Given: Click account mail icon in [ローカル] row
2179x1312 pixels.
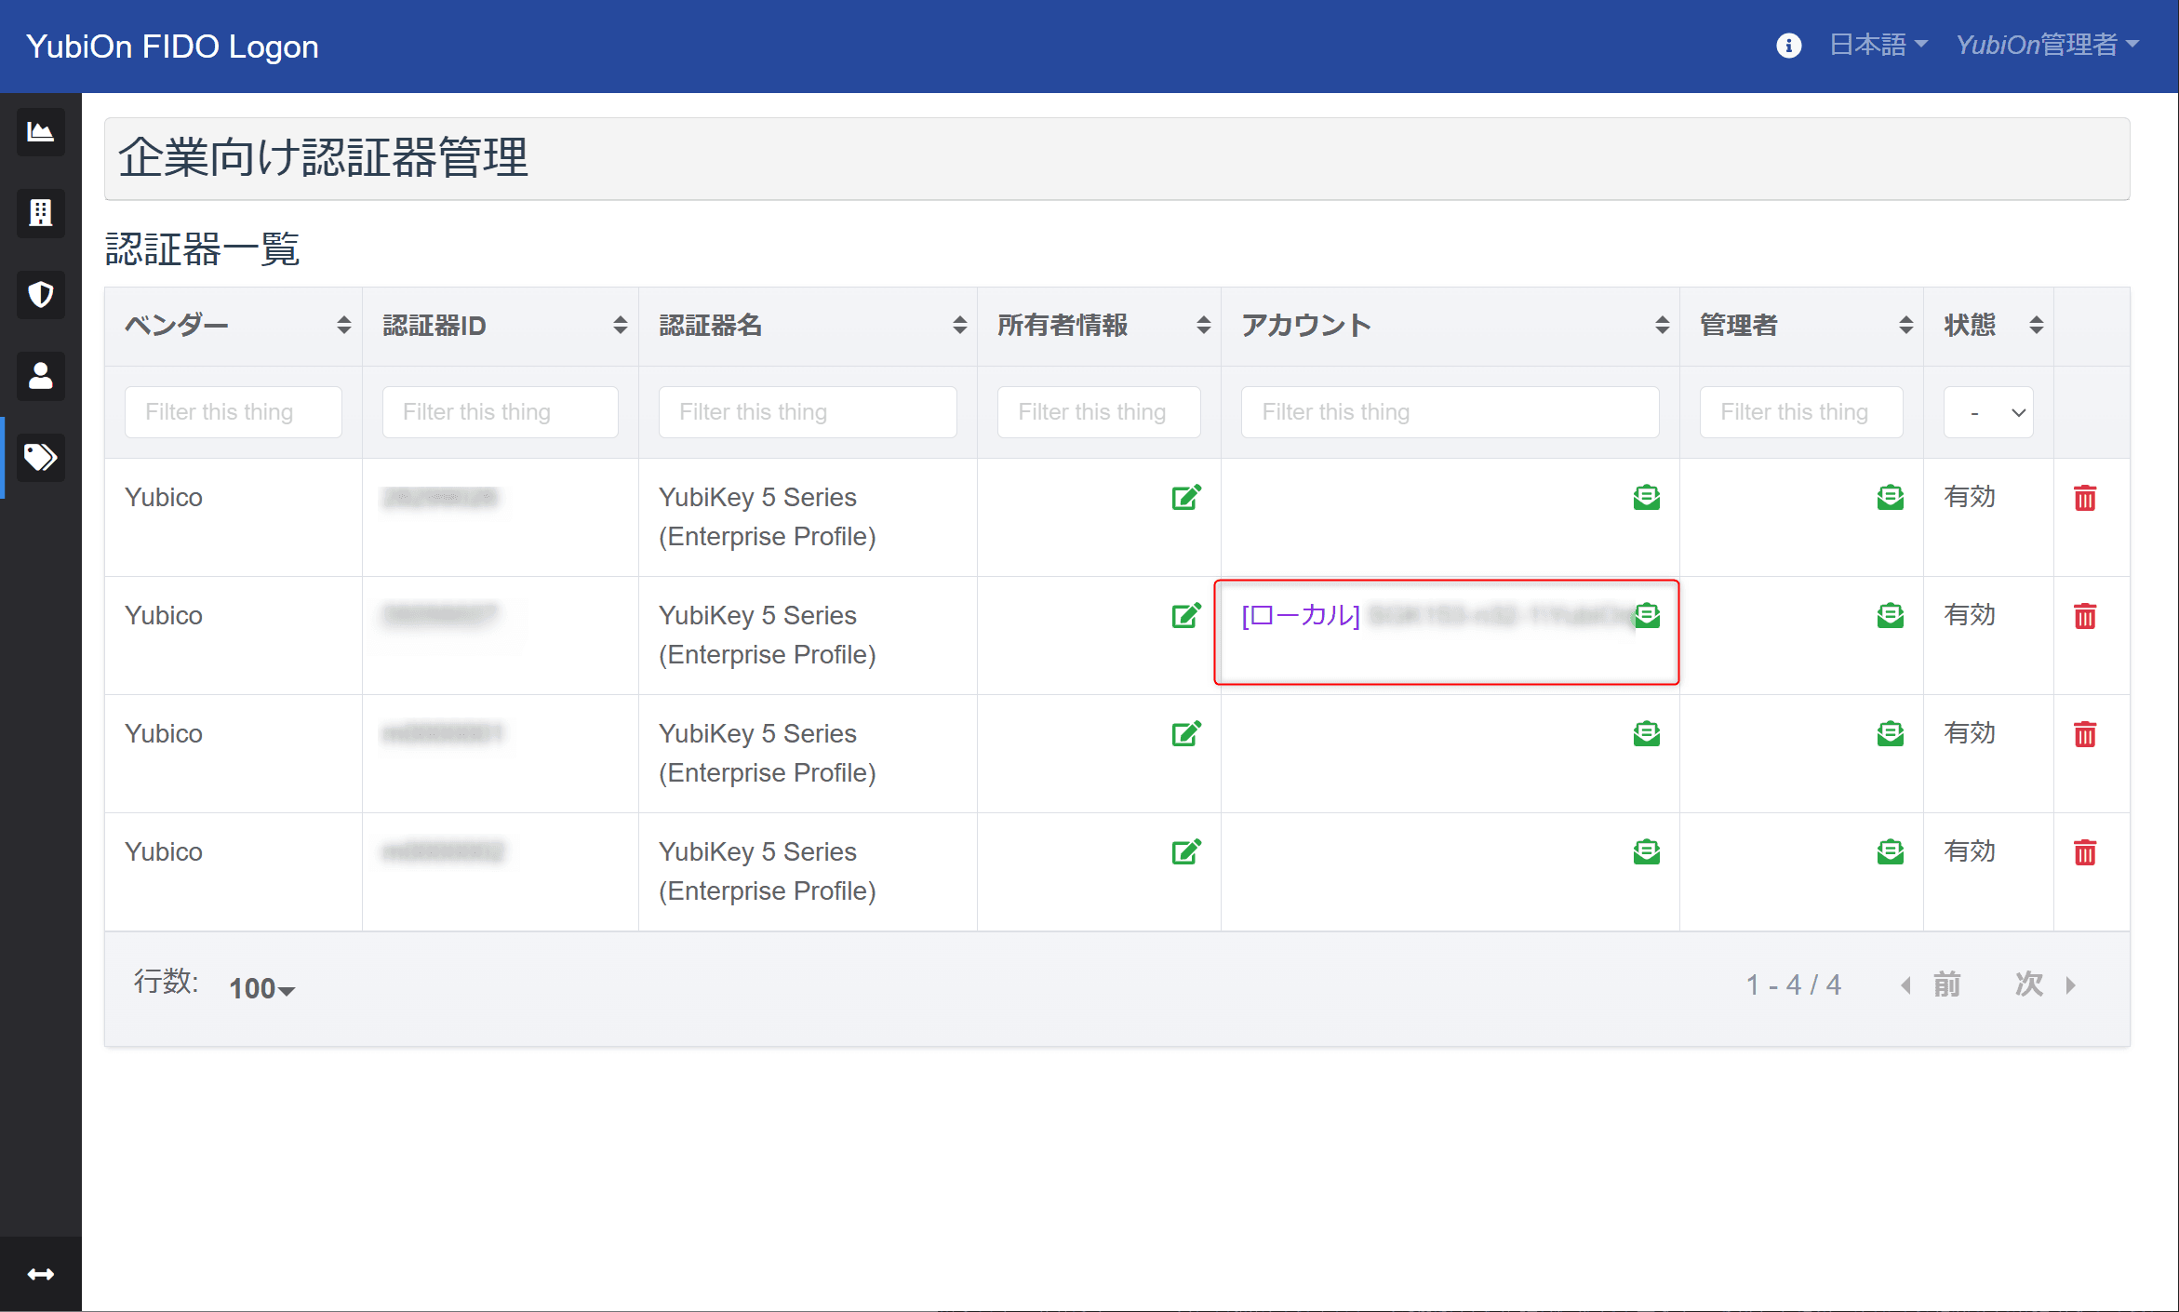Looking at the screenshot, I should tap(1648, 615).
